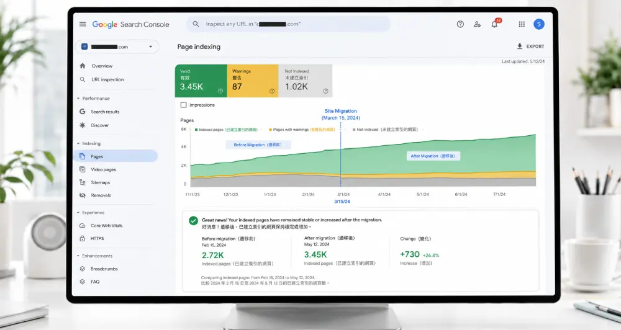The height and width of the screenshot is (330, 621).
Task: Click the green success checkmark icon
Action: [x=193, y=221]
